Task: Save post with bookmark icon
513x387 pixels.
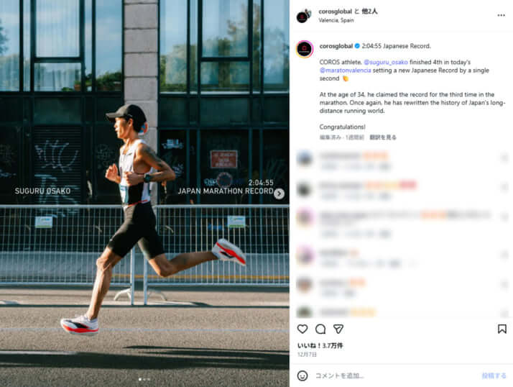Action: click(502, 329)
